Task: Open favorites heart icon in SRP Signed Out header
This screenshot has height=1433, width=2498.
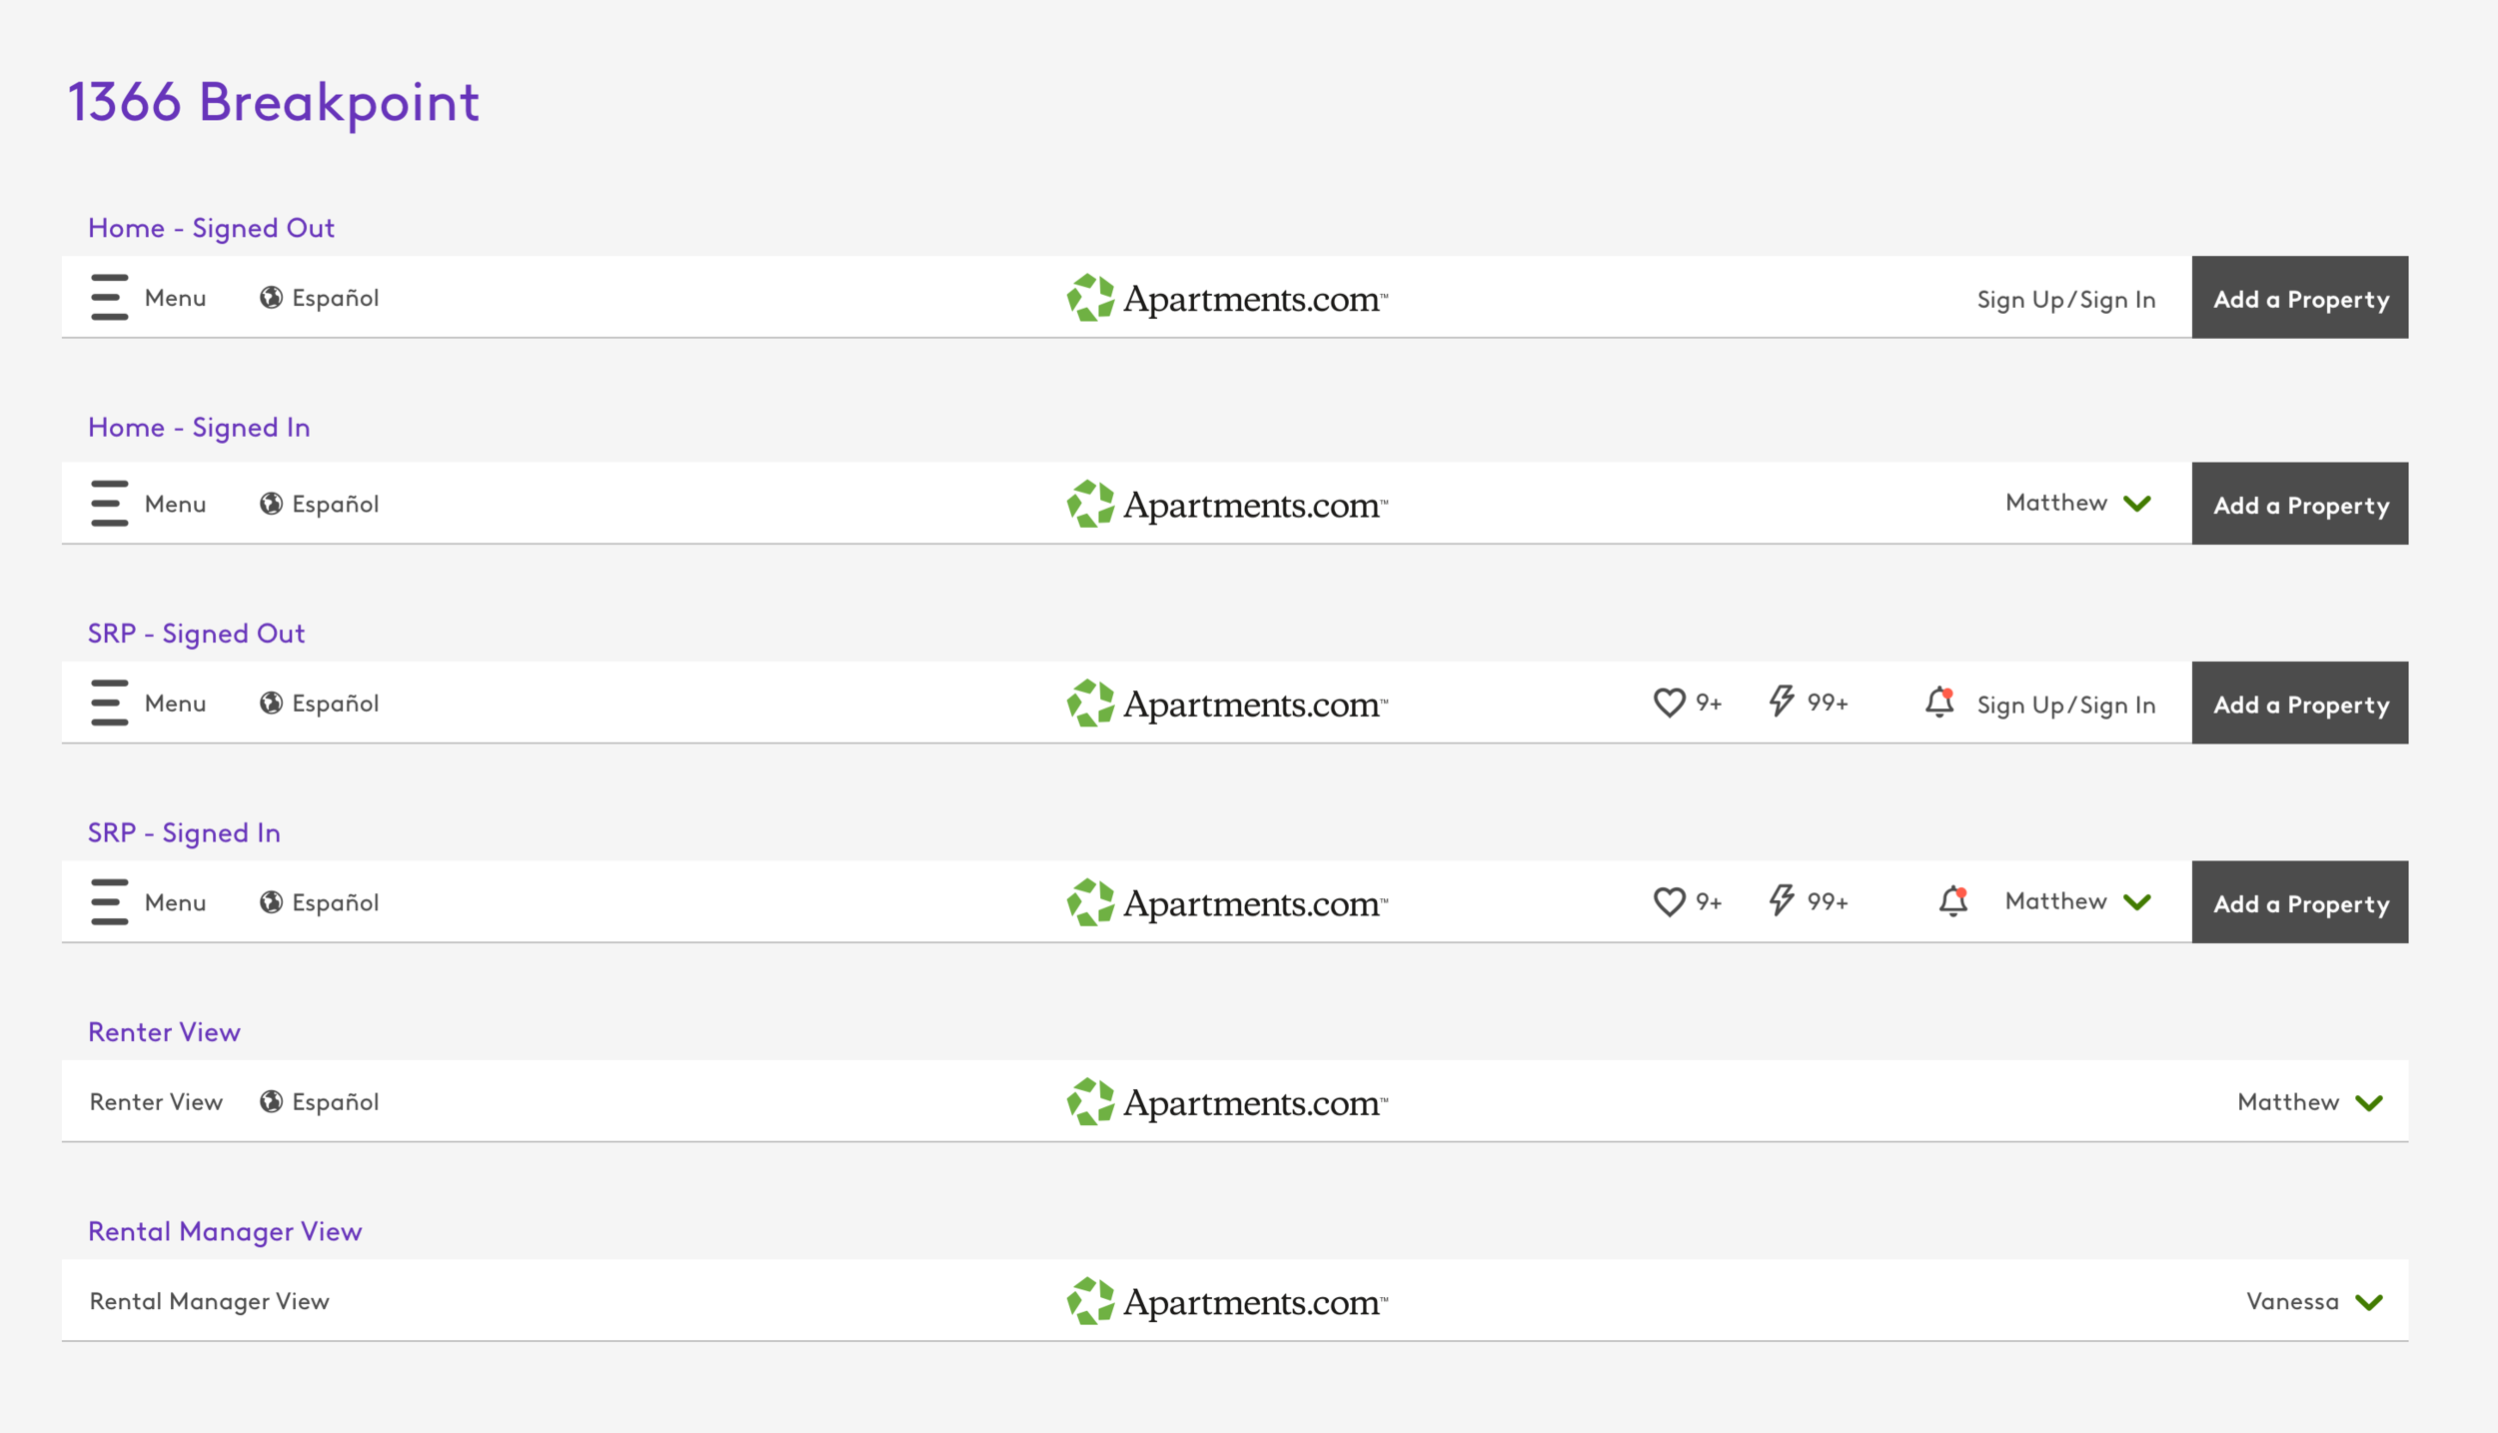Action: pyautogui.click(x=1669, y=703)
